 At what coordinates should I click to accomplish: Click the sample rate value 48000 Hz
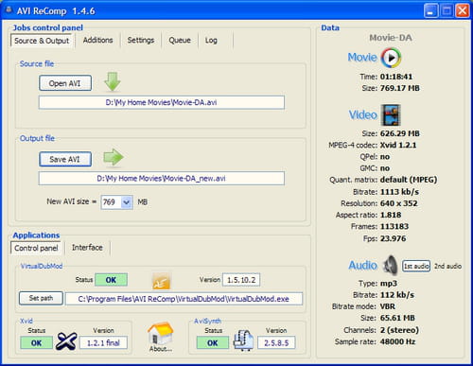pos(397,341)
